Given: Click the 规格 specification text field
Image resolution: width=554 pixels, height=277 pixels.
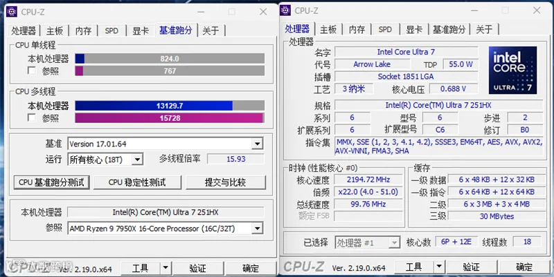Looking at the screenshot, I should pos(438,105).
